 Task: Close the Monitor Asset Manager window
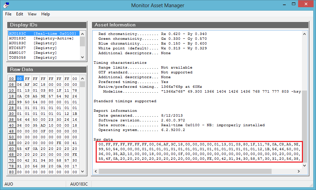[x=306, y=4]
